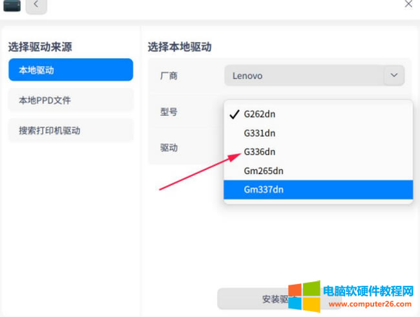Click the 驱动 field label
Image resolution: width=420 pixels, height=317 pixels.
pyautogui.click(x=169, y=148)
